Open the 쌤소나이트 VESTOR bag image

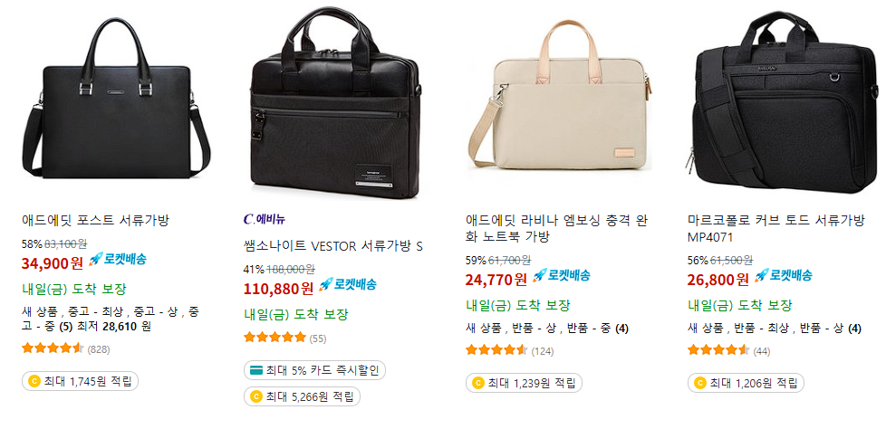point(338,103)
